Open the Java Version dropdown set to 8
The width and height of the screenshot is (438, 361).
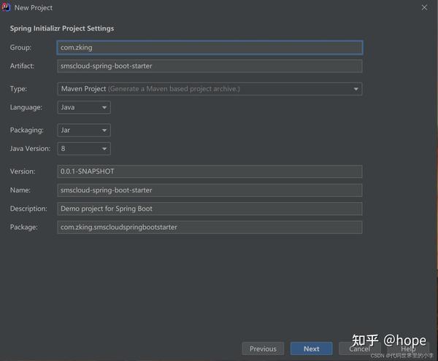(x=84, y=149)
